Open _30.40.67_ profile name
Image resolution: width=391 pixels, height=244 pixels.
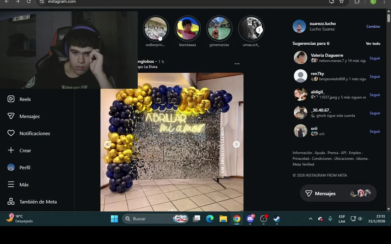click(x=321, y=110)
